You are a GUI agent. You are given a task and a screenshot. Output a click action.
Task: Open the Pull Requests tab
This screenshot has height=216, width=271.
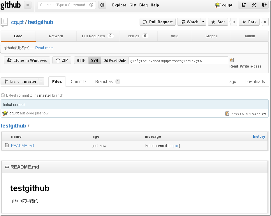click(x=98, y=36)
